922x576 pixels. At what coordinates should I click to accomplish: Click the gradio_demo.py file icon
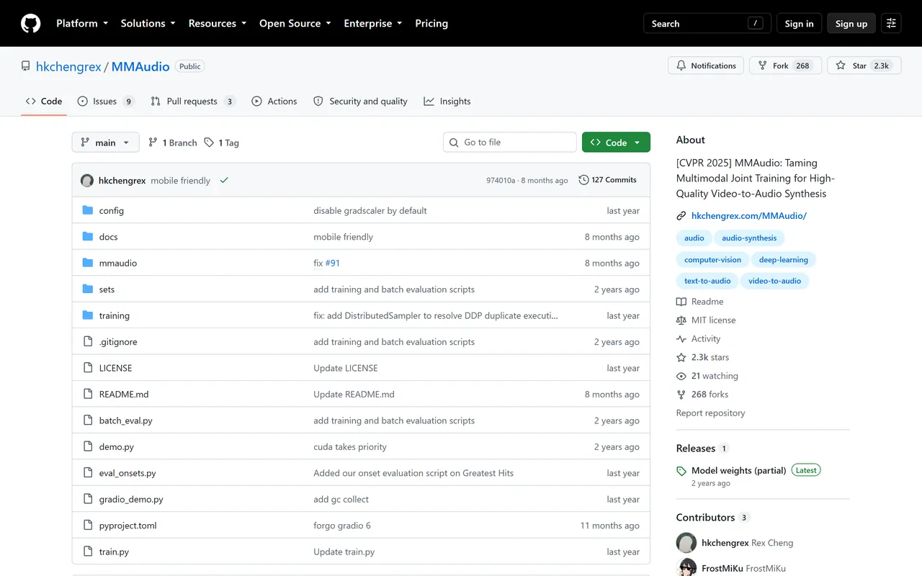tap(88, 500)
